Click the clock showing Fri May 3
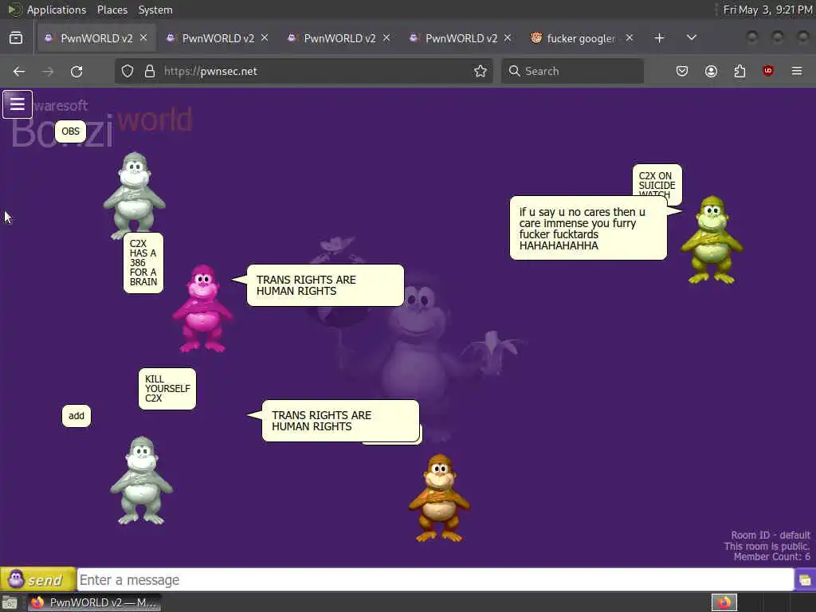 coord(767,10)
